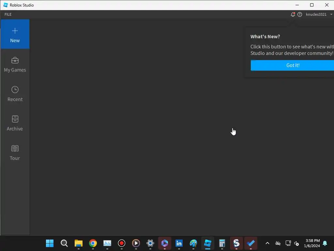
Task: Launch File Explorer from taskbar
Action: pyautogui.click(x=79, y=243)
